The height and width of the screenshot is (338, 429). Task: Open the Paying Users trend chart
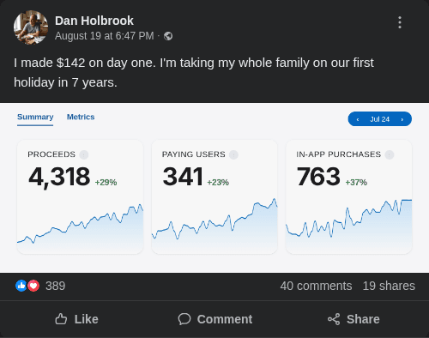(214, 226)
